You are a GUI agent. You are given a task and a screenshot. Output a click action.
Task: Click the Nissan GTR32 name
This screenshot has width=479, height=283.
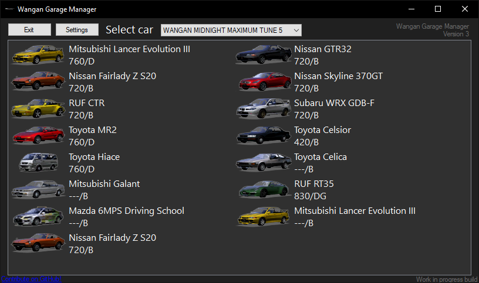[323, 49]
